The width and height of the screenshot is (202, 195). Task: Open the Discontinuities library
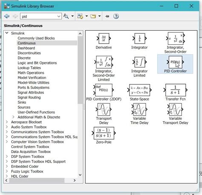coord(29,53)
